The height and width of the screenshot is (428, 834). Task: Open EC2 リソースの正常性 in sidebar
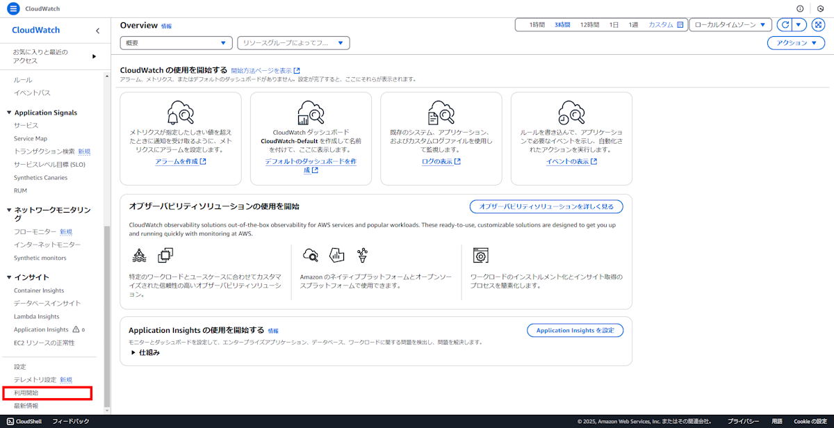pyautogui.click(x=44, y=343)
